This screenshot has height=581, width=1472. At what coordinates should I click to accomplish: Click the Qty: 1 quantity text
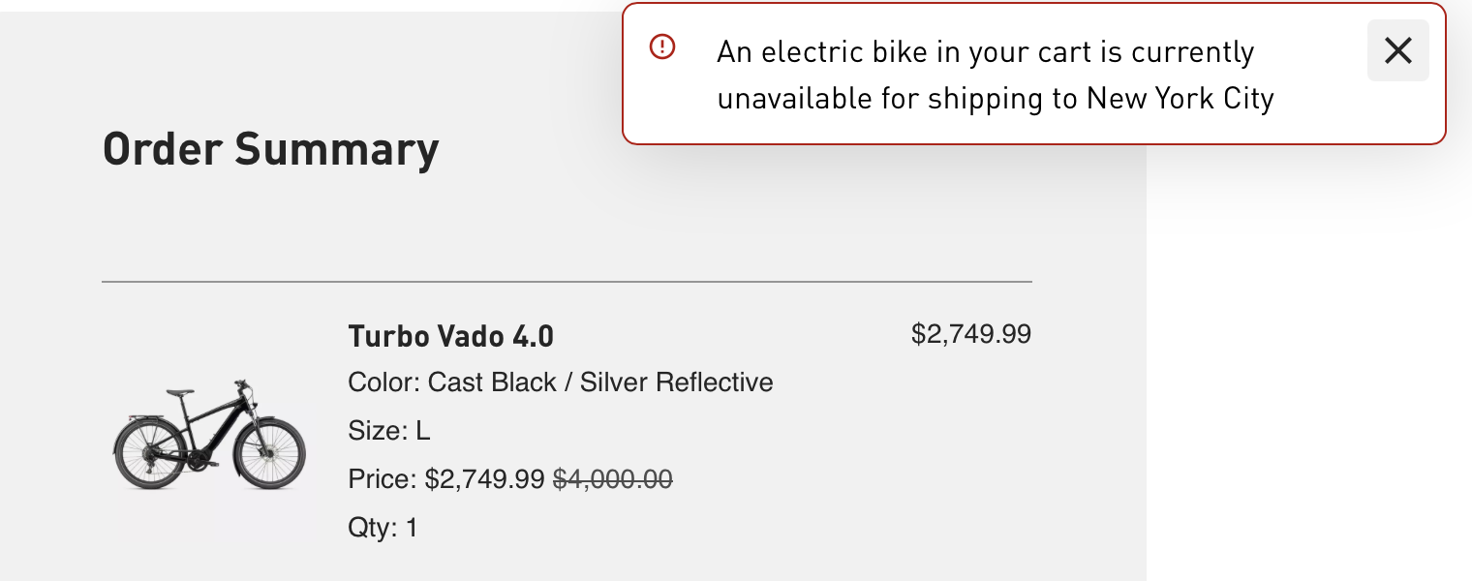383,528
